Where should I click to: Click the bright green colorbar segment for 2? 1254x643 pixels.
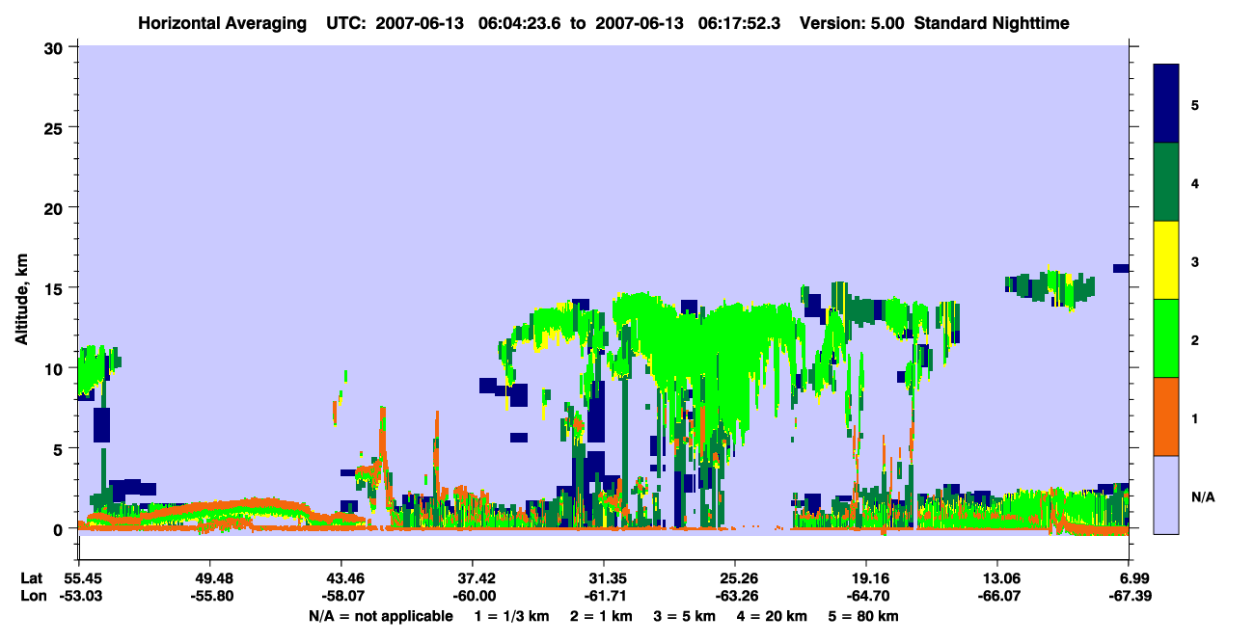[x=1166, y=338]
